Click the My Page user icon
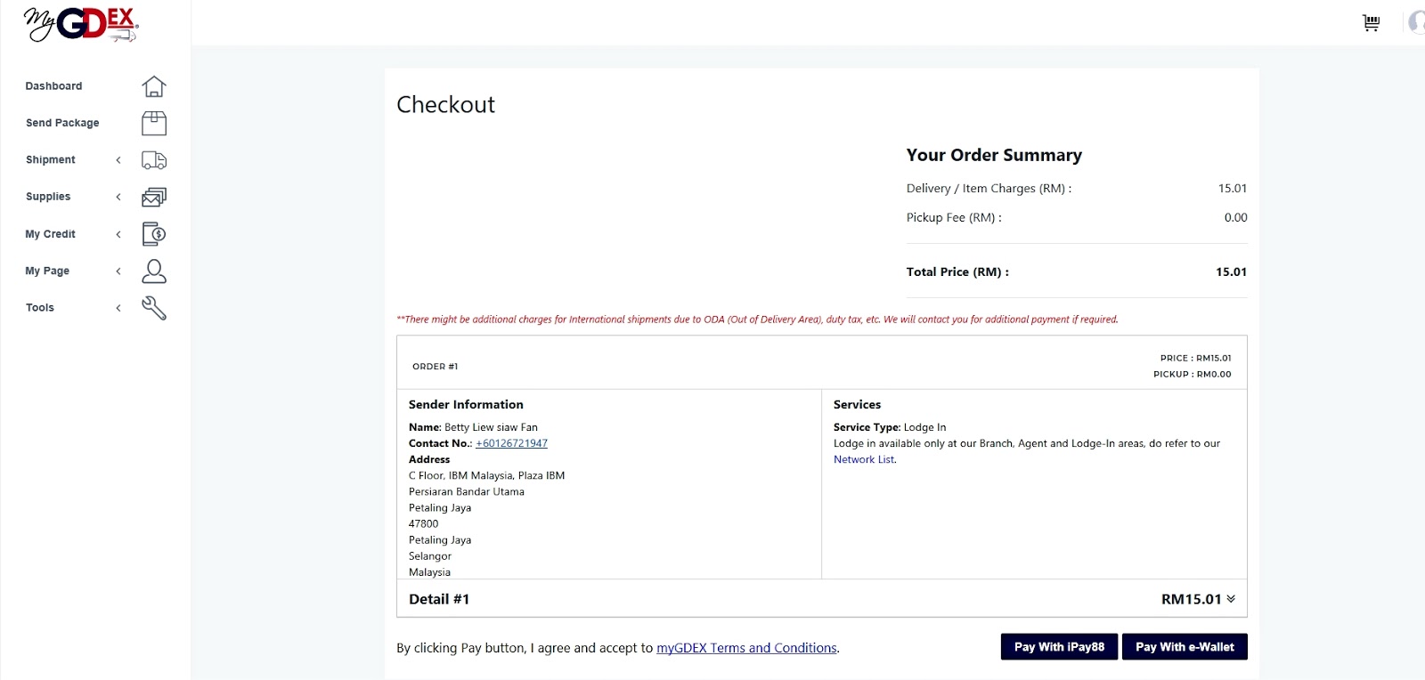The image size is (1425, 680). point(154,271)
